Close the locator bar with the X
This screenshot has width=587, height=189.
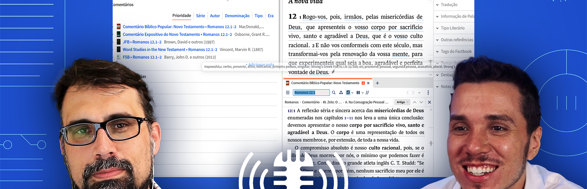pyautogui.click(x=430, y=102)
